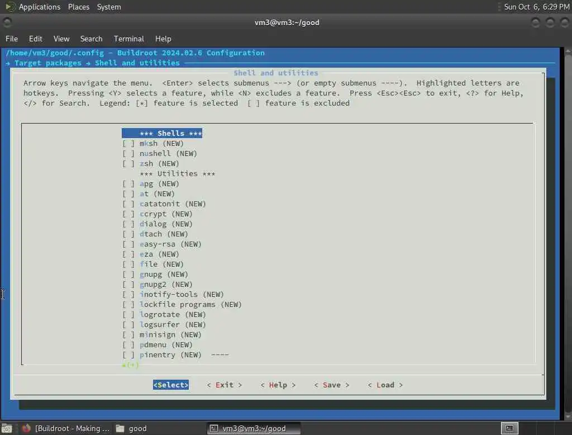
Task: Switch to Buildroot - Making browser window in taskbar
Action: point(66,428)
